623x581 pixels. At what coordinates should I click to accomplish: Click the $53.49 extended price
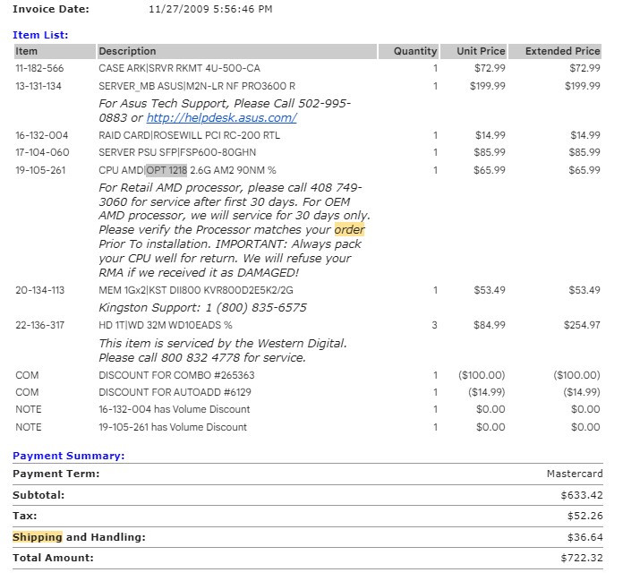(585, 290)
